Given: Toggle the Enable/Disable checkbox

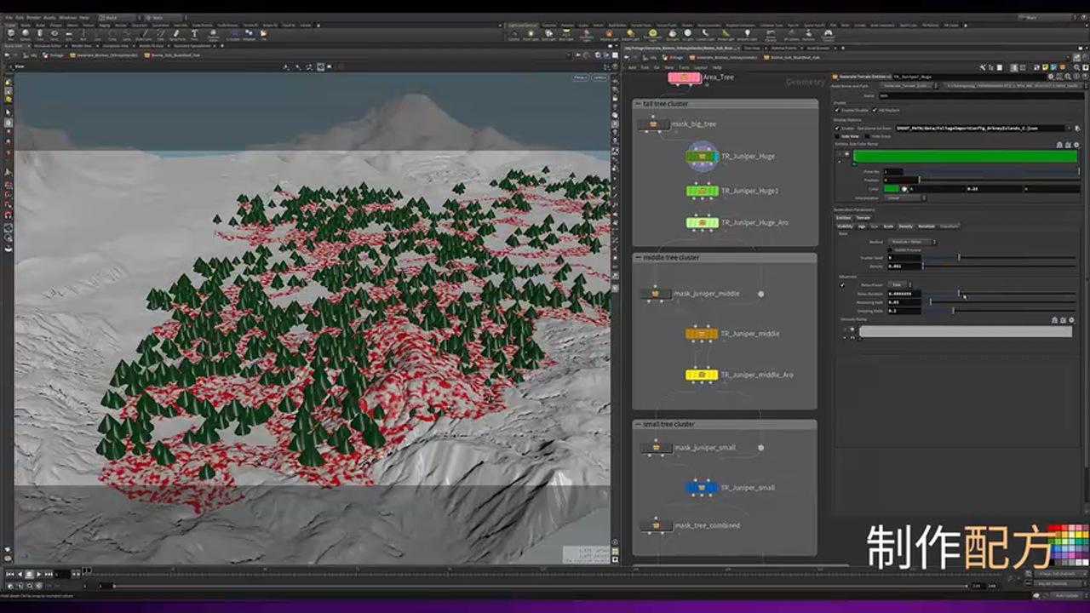Looking at the screenshot, I should click(x=839, y=110).
